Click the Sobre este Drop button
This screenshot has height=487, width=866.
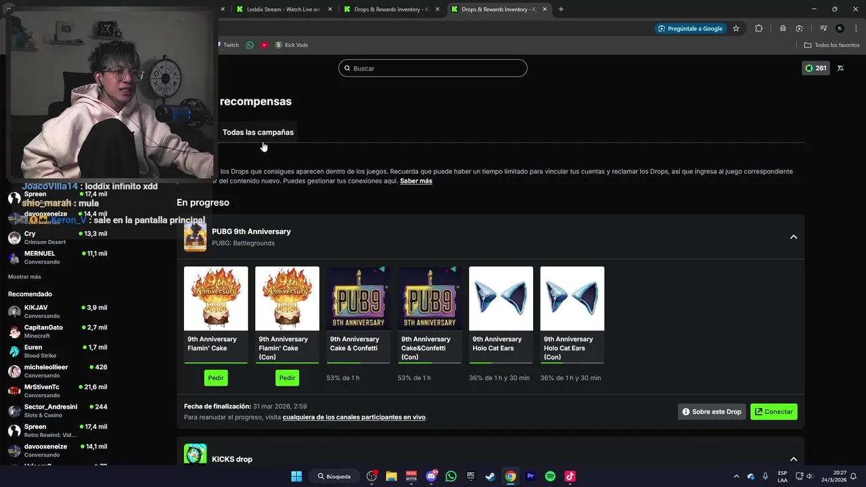click(712, 411)
